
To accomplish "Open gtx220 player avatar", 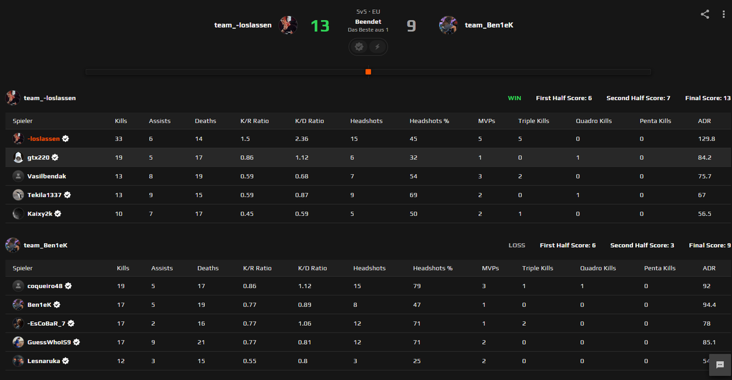I will (x=18, y=157).
